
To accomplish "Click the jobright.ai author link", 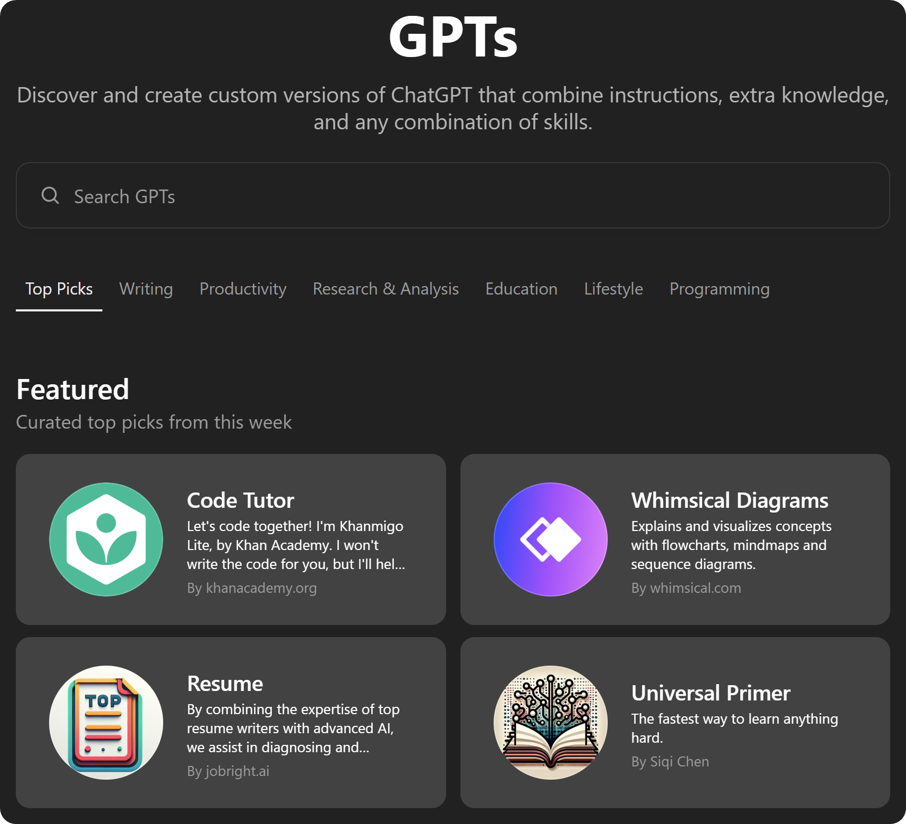I will tap(228, 771).
